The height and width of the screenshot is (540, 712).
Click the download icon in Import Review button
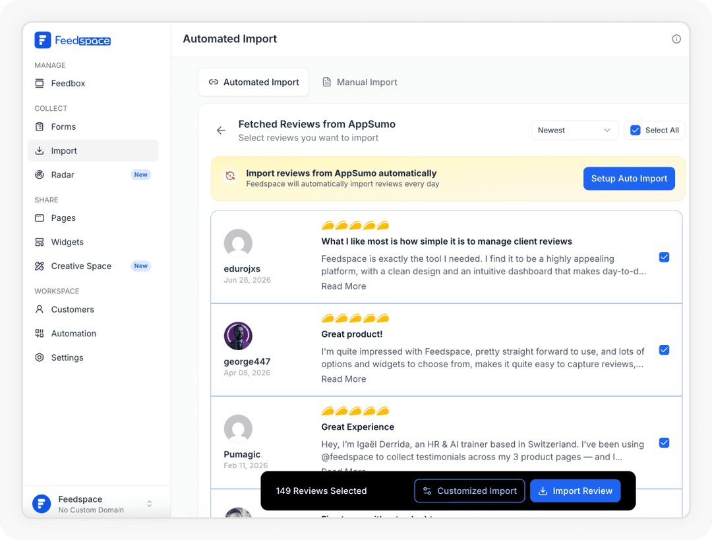tap(543, 491)
